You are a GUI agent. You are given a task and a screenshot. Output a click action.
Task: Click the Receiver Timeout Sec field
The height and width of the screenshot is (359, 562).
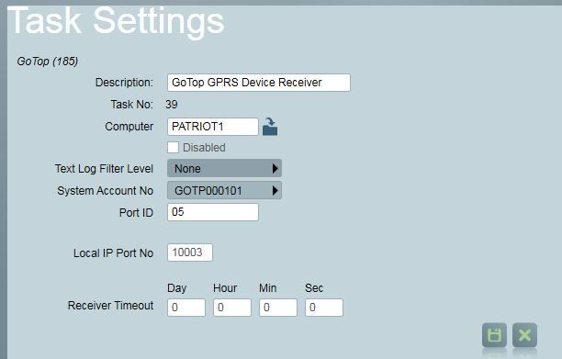pos(324,308)
